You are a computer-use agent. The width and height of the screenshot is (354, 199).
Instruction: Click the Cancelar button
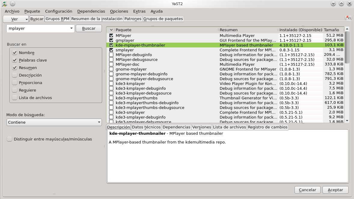(x=307, y=190)
